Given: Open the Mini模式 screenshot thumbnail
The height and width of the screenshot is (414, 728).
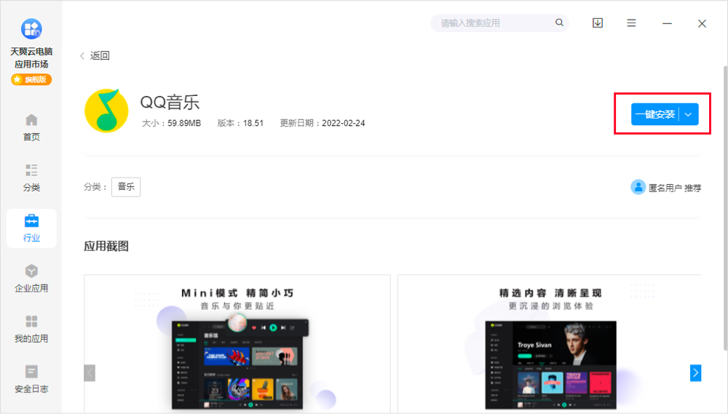Looking at the screenshot, I should pyautogui.click(x=237, y=343).
